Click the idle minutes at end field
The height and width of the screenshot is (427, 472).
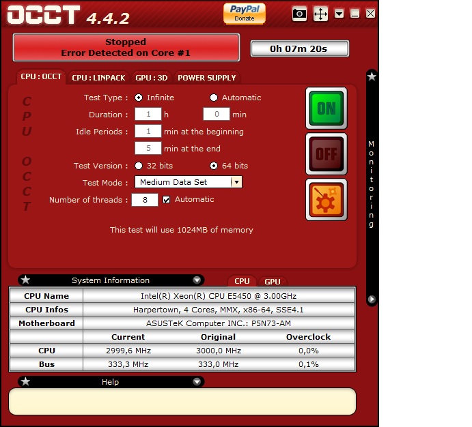[148, 148]
